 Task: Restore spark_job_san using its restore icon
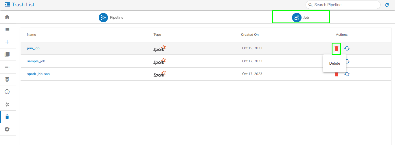pos(347,74)
